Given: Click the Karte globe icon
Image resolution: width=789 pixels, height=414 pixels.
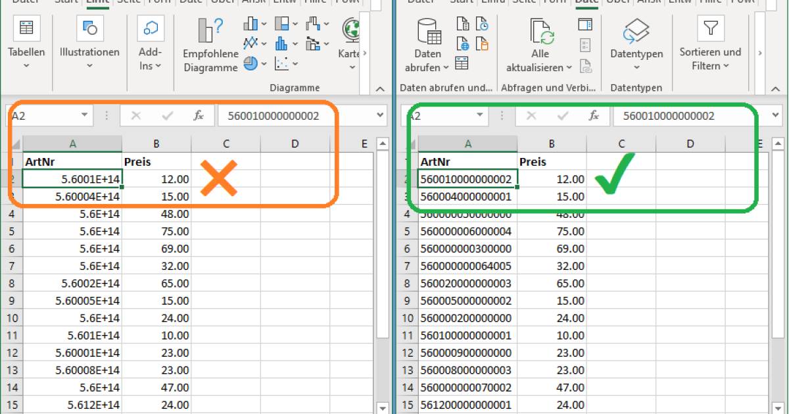Looking at the screenshot, I should (x=350, y=30).
